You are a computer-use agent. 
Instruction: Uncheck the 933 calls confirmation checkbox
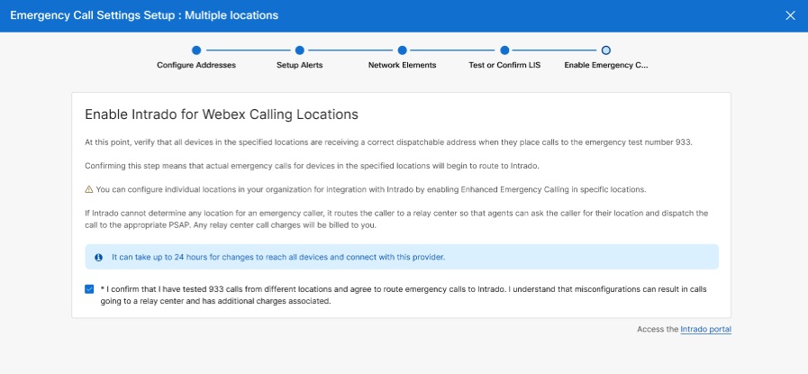click(x=89, y=289)
